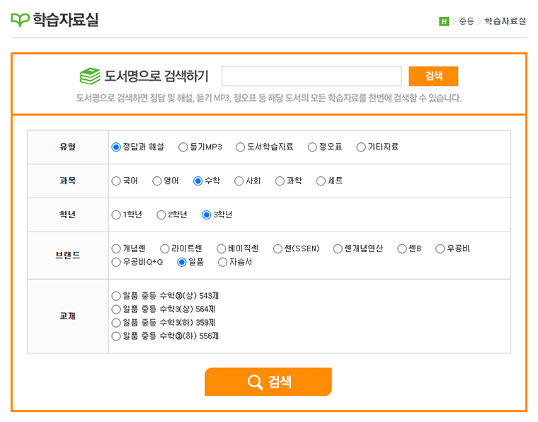This screenshot has width=538, height=422.
Task: Select the 듣기MP3 type option
Action: point(183,147)
